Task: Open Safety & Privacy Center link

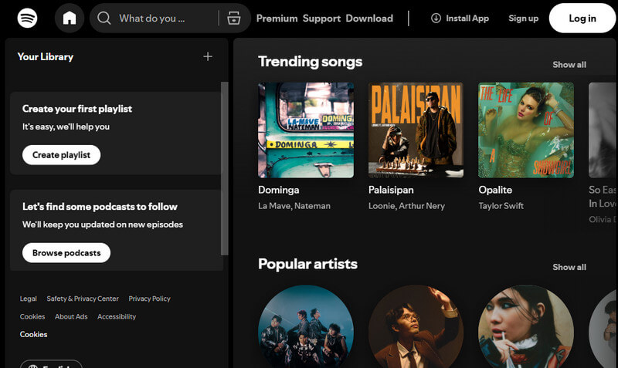Action: pyautogui.click(x=83, y=299)
